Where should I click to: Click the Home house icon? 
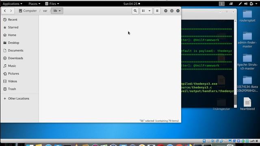5,35
